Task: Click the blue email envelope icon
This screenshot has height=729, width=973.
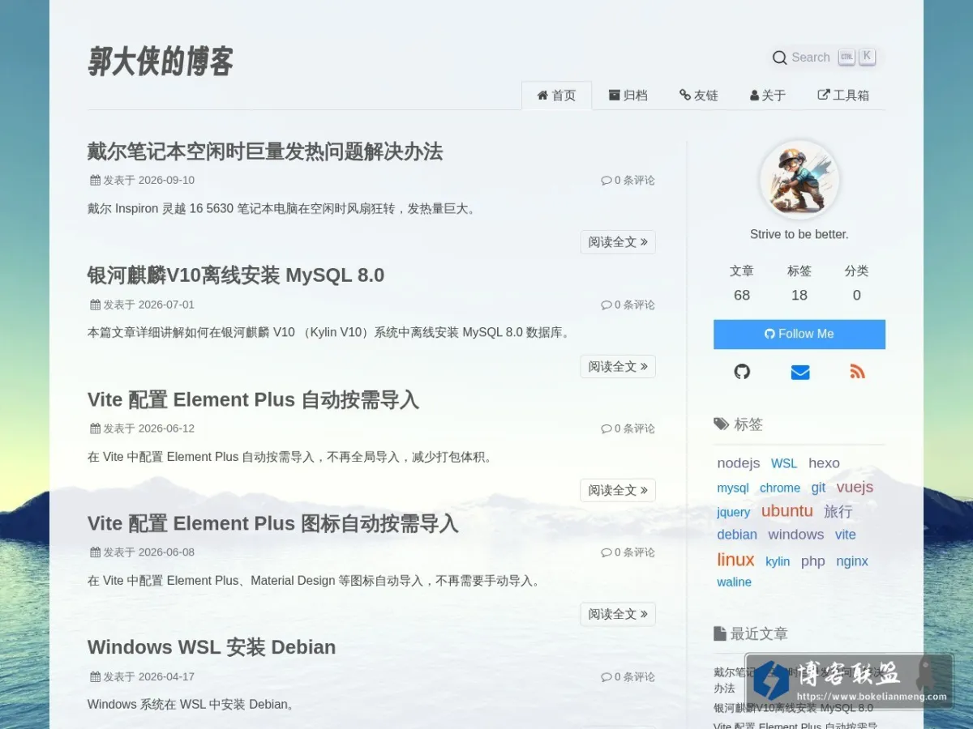Action: (x=800, y=372)
